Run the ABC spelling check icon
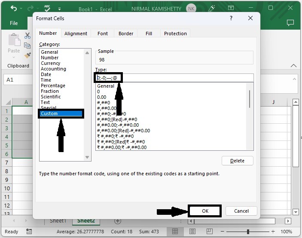Viewport: 302px width, 238px height. pos(47,8)
